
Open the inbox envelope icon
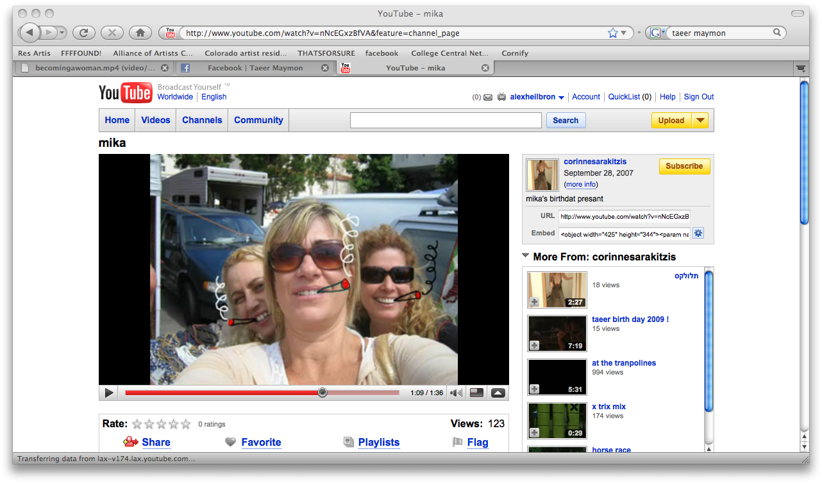click(x=488, y=97)
